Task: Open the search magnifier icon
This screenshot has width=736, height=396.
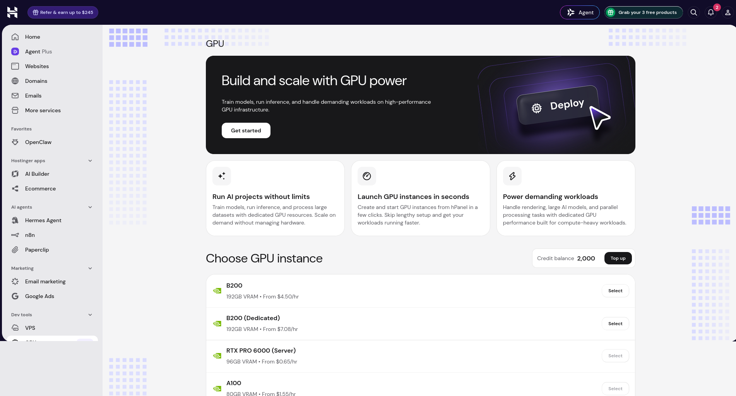Action: [x=694, y=12]
